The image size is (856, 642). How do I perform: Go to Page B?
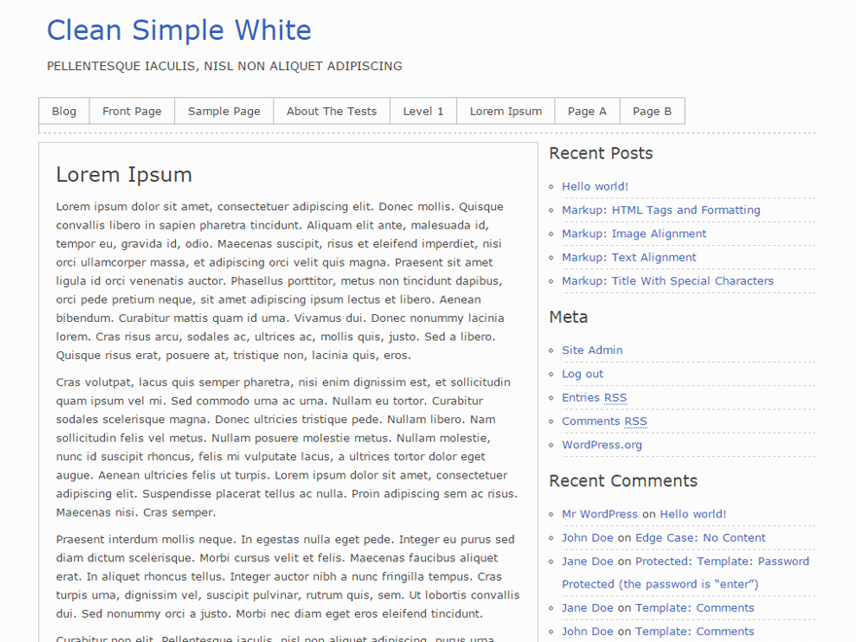(652, 110)
